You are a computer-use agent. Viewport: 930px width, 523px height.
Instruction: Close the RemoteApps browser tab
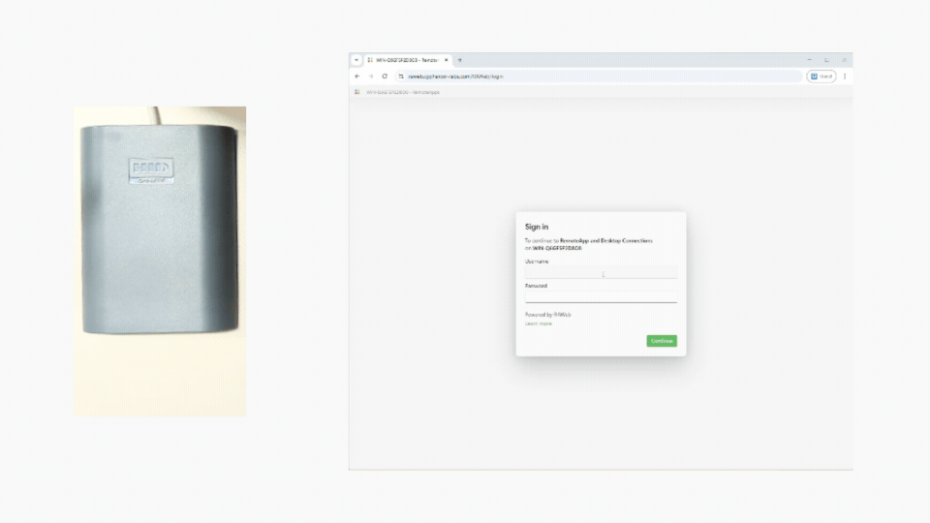[x=447, y=60]
